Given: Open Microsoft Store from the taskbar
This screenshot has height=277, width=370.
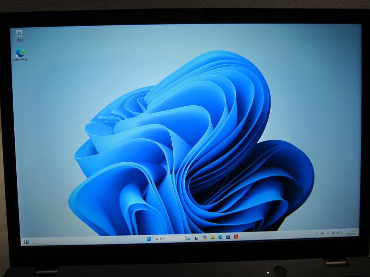Looking at the screenshot, I should (228, 237).
